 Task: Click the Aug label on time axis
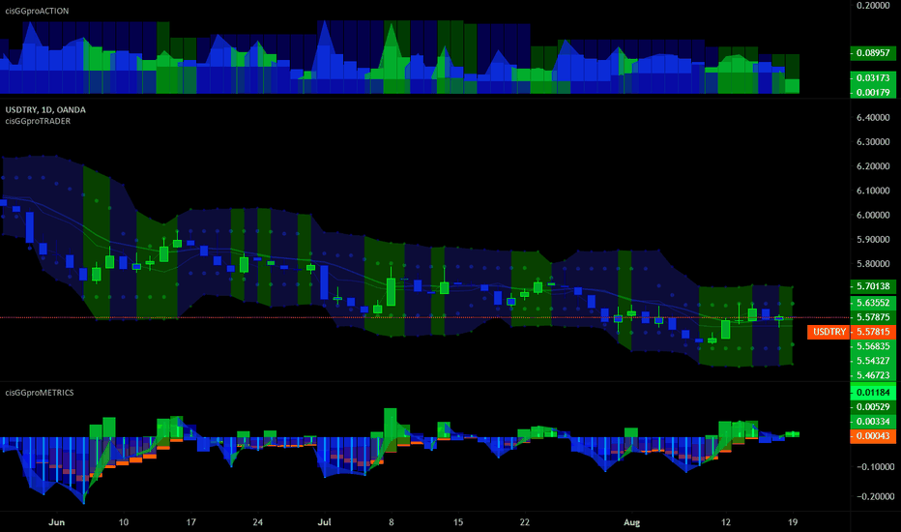pos(631,522)
